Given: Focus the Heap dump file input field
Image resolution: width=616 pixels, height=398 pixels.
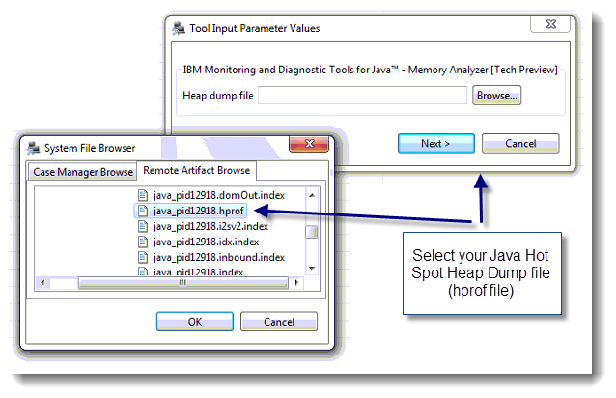Looking at the screenshot, I should click(362, 96).
